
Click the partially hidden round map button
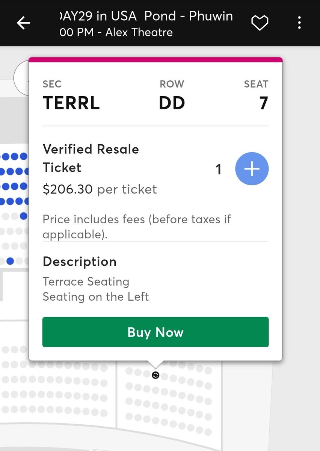[x=21, y=77]
